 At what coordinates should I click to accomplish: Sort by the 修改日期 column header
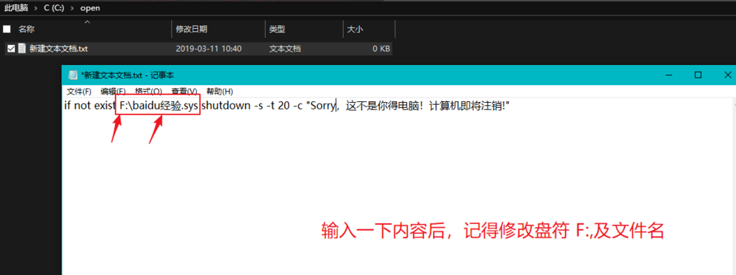click(x=192, y=29)
